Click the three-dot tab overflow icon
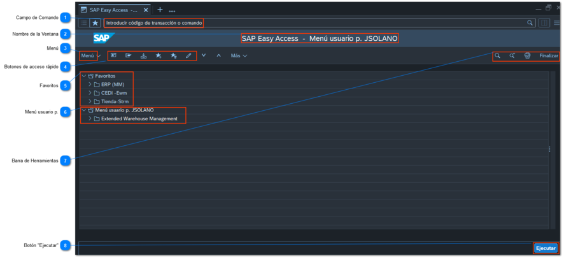This screenshot has height=258, width=564. 172,11
